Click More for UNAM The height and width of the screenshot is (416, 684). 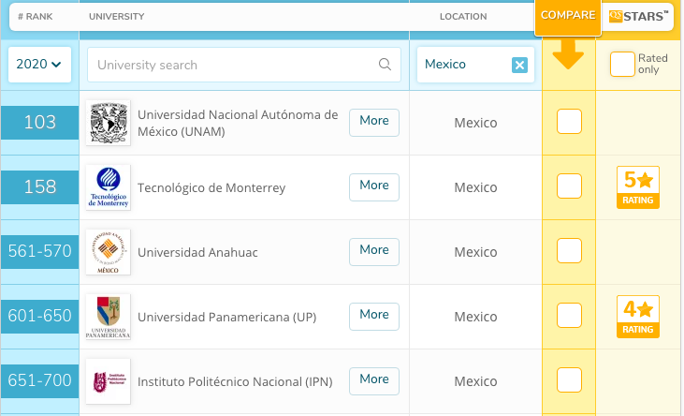[374, 123]
